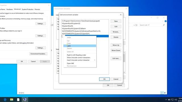
Task: Click the Move Down button
Action: [116, 50]
